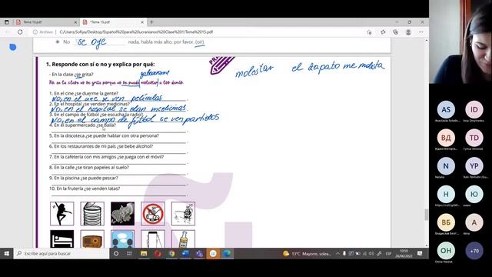The width and height of the screenshot is (492, 277).
Task: Click the ESP language indicator
Action: click(x=388, y=253)
